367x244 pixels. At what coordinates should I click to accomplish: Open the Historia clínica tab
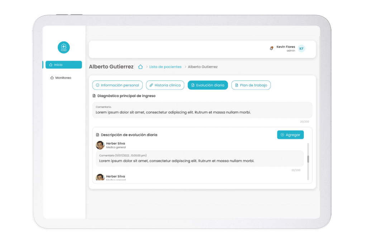tap(165, 85)
